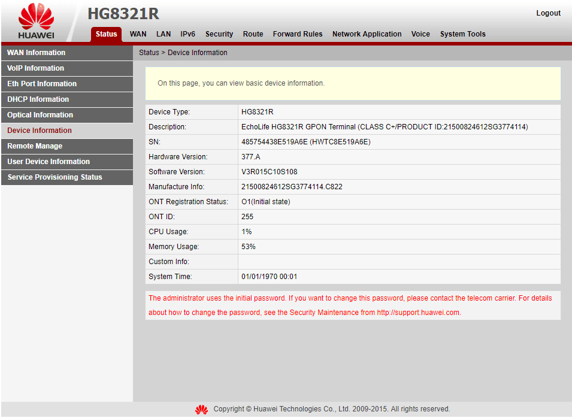Open DHCP Information page
Image resolution: width=572 pixels, height=418 pixels.
click(67, 99)
